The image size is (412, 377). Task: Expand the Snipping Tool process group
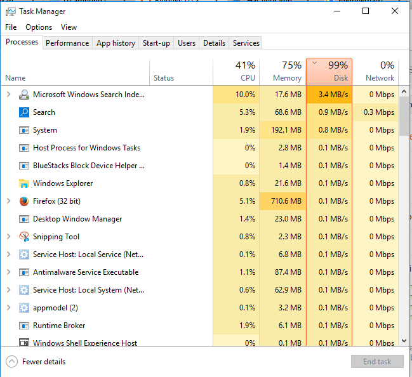click(9, 237)
